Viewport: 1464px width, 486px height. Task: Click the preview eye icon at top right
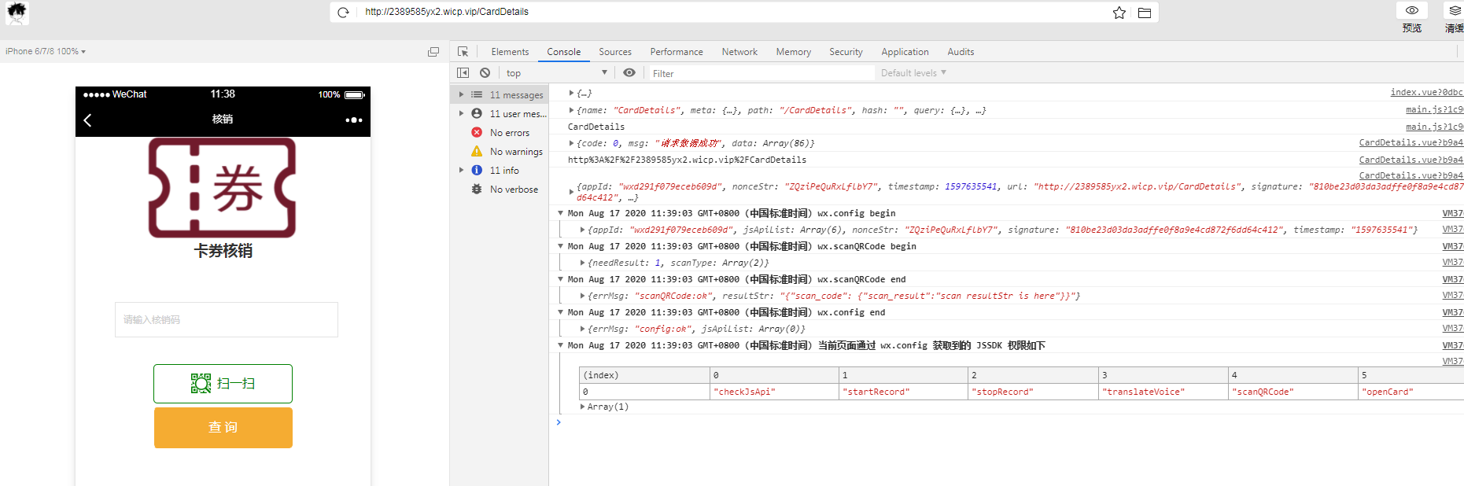tap(1412, 11)
